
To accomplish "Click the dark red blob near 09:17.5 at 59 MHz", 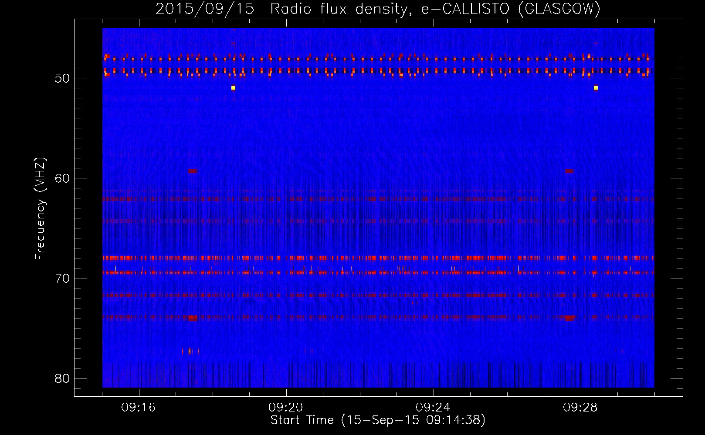I will (x=193, y=171).
